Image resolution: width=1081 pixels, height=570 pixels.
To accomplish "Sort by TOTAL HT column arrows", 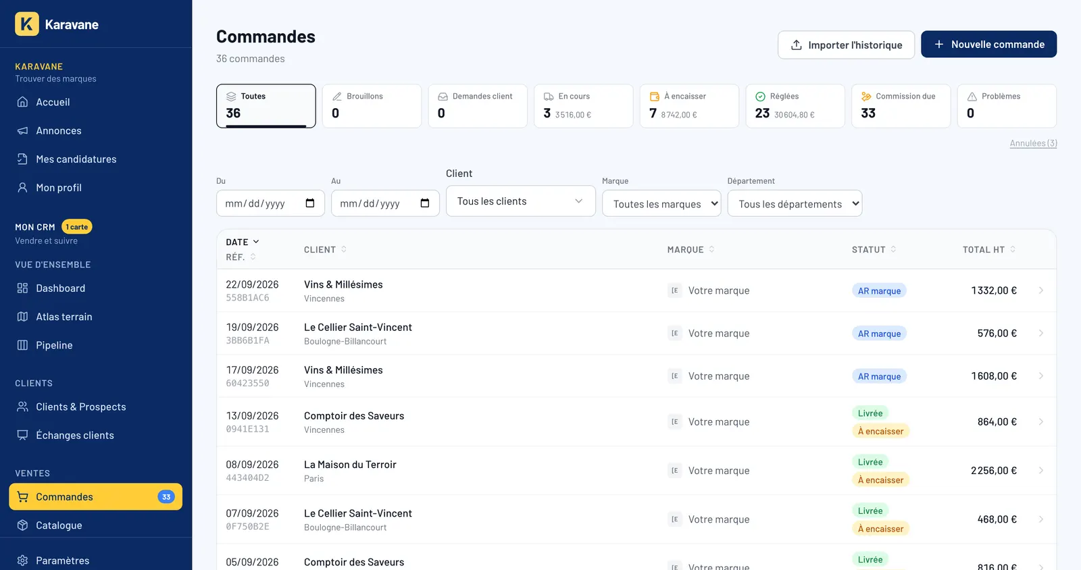I will click(x=1013, y=249).
